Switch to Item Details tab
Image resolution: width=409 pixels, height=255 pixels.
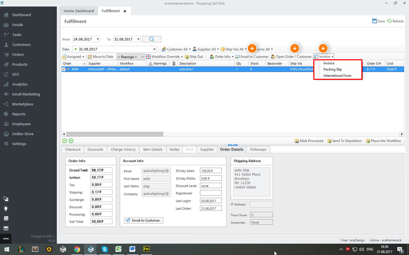point(153,149)
